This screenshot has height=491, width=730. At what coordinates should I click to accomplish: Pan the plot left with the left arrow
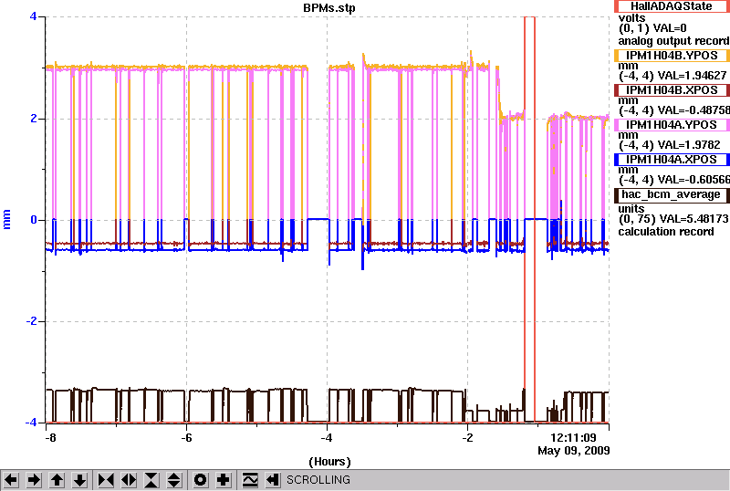point(11,480)
